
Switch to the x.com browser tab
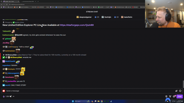[28, 1]
